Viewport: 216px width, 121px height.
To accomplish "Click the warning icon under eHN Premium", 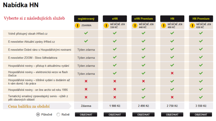I will [135, 25].
